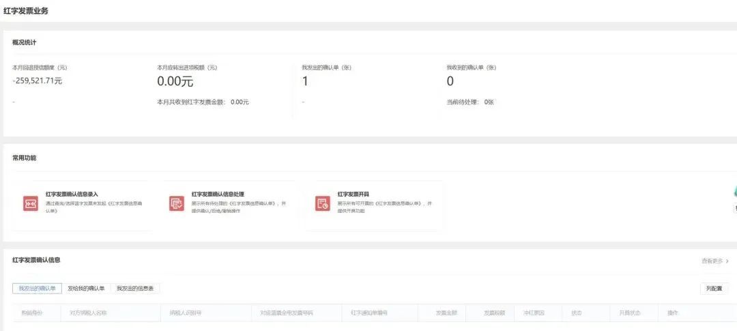The width and height of the screenshot is (737, 331).
Task: Click the 0.00元 input tax transfer value
Action: coord(175,81)
